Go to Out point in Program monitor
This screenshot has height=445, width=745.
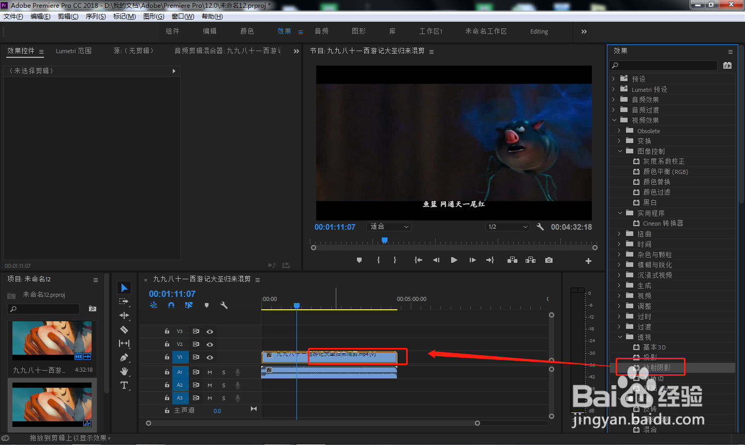(x=490, y=260)
